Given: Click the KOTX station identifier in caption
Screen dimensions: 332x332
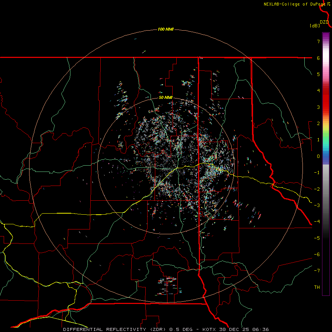Looking at the screenshot, I should point(209,329).
